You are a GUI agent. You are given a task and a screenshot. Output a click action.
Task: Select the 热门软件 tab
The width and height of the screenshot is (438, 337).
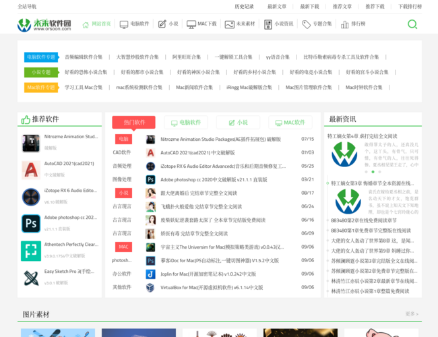pyautogui.click(x=134, y=123)
